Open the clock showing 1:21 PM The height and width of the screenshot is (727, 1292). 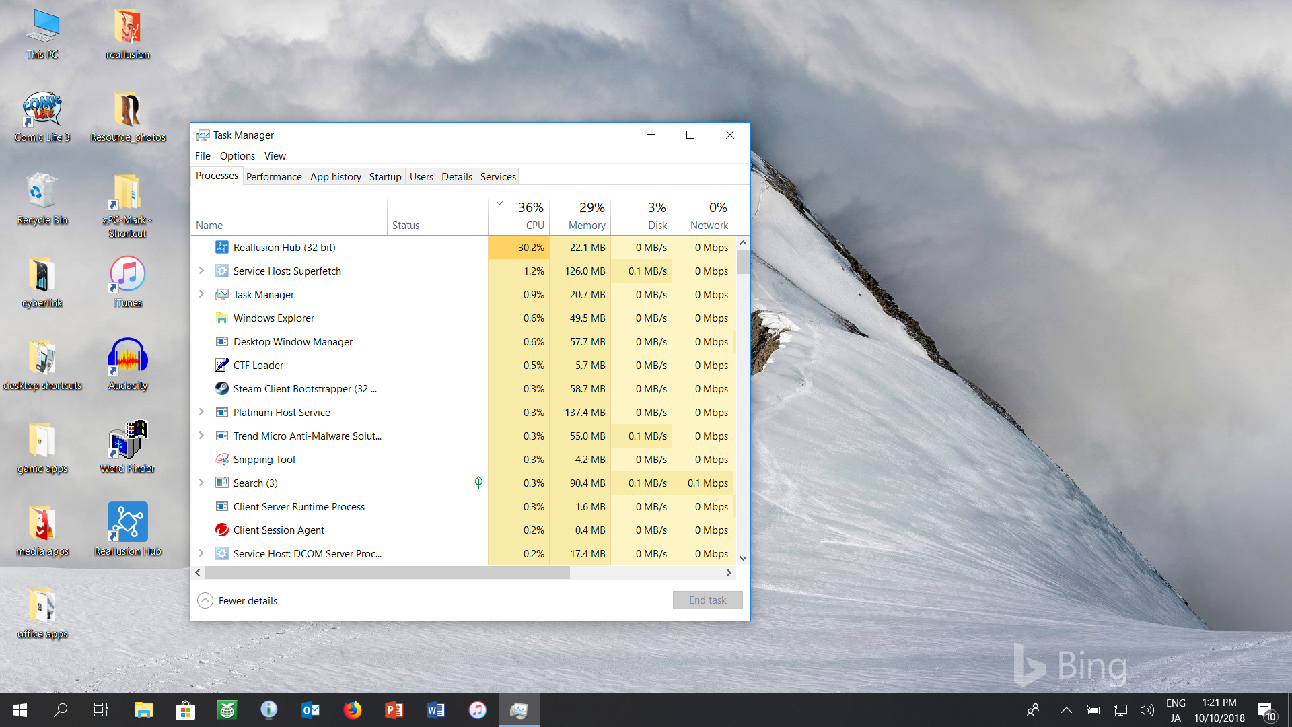click(1219, 710)
